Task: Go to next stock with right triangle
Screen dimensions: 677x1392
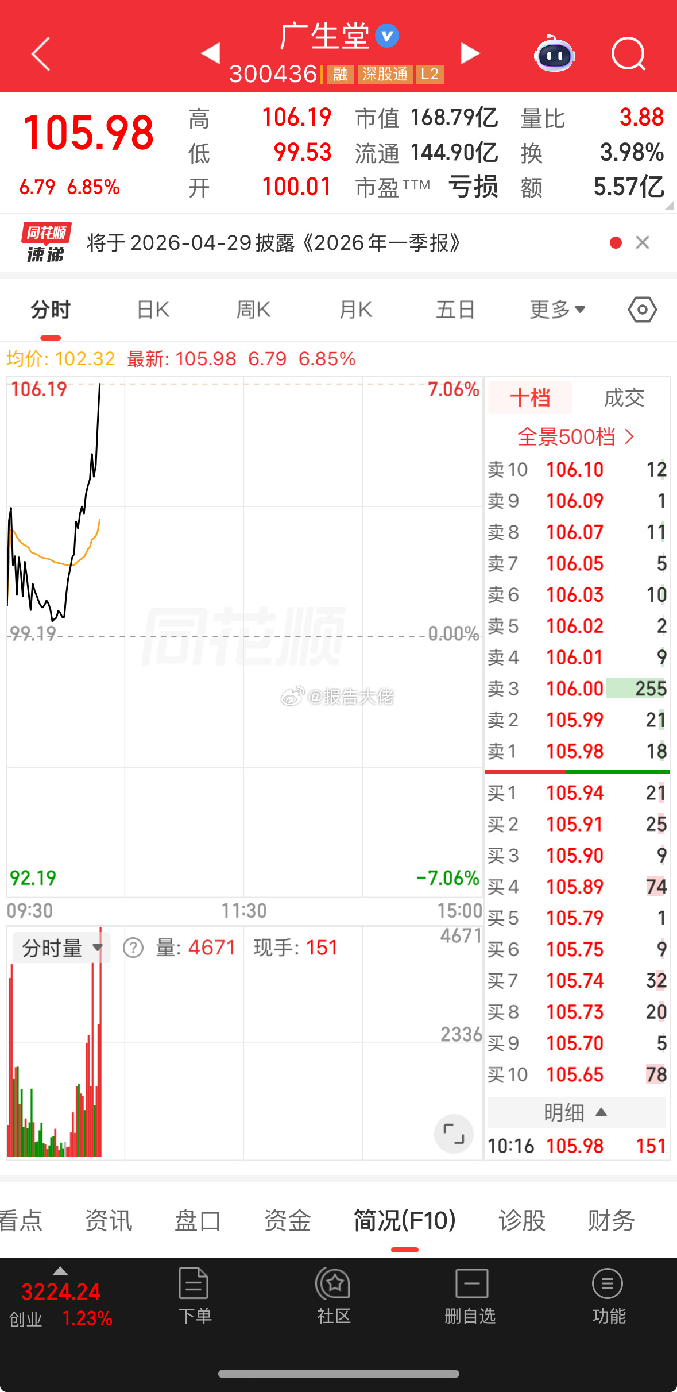Action: pos(470,53)
